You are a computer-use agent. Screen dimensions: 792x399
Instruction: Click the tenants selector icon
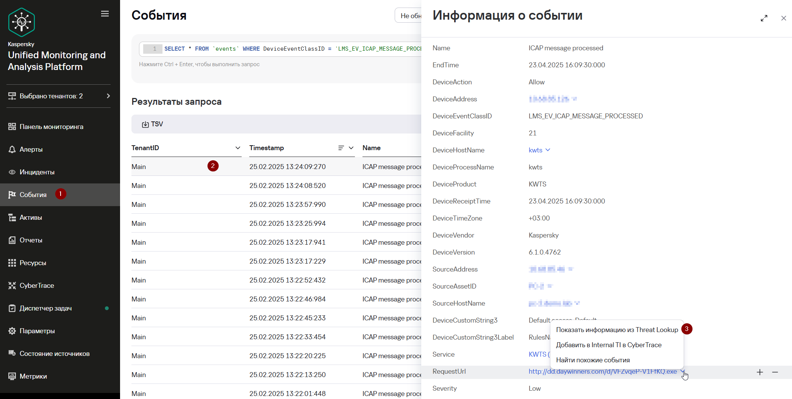[x=12, y=96]
